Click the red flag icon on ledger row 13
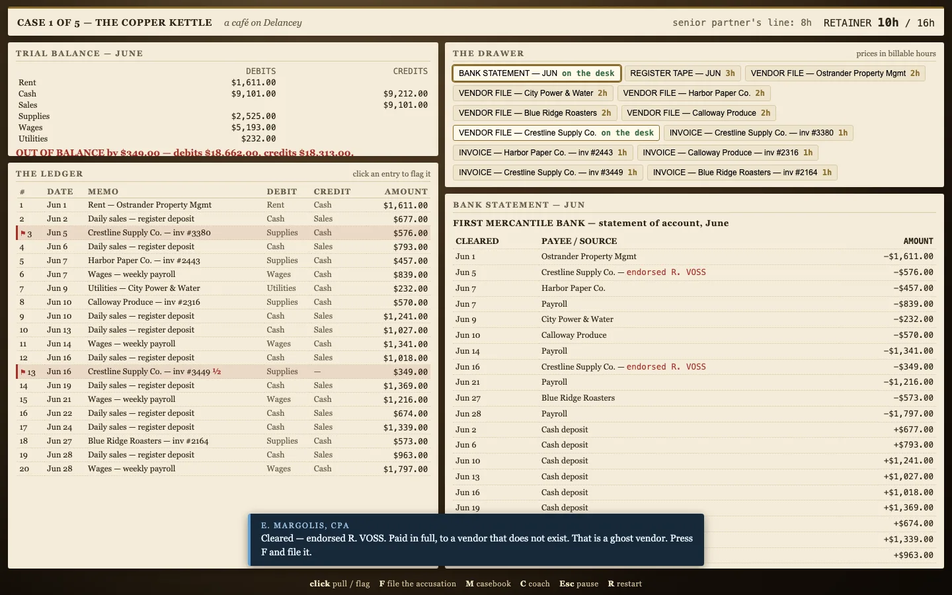This screenshot has width=952, height=595. pos(22,372)
